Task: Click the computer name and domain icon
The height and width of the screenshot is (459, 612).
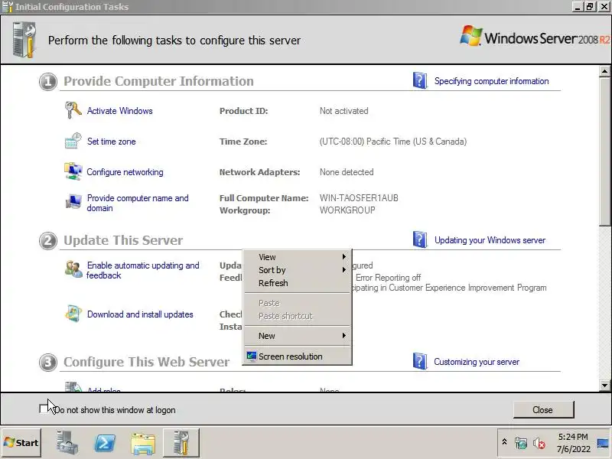Action: point(73,202)
